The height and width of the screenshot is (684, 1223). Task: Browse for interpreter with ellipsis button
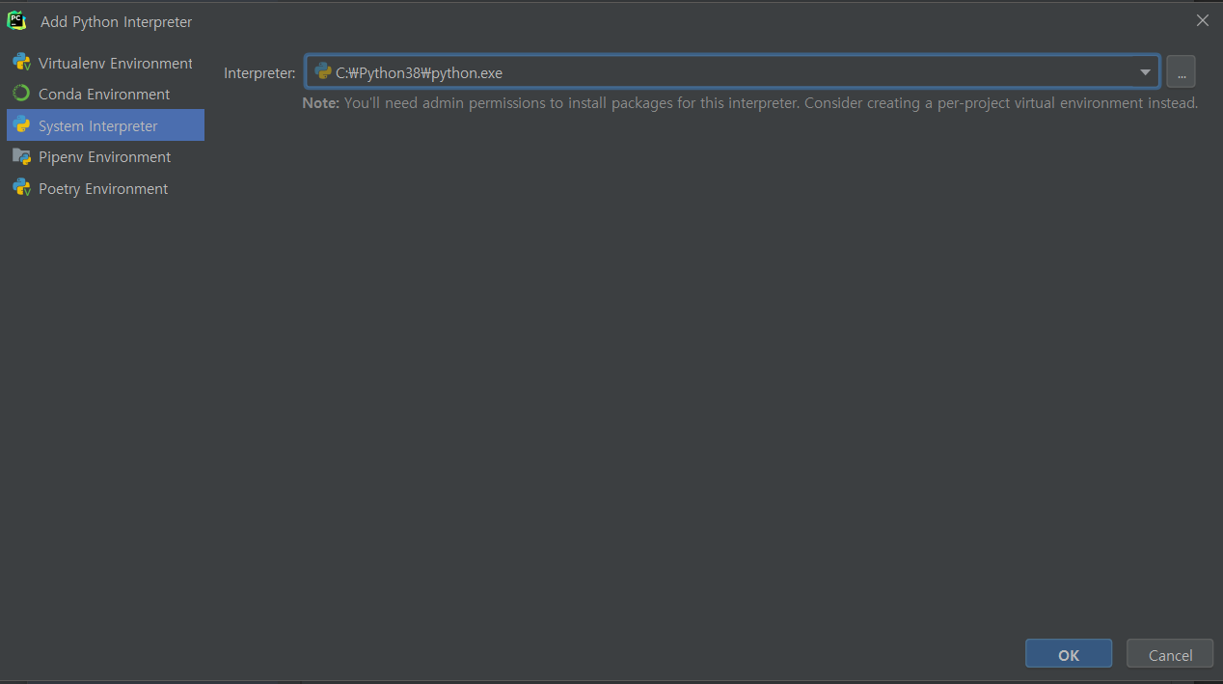1181,71
